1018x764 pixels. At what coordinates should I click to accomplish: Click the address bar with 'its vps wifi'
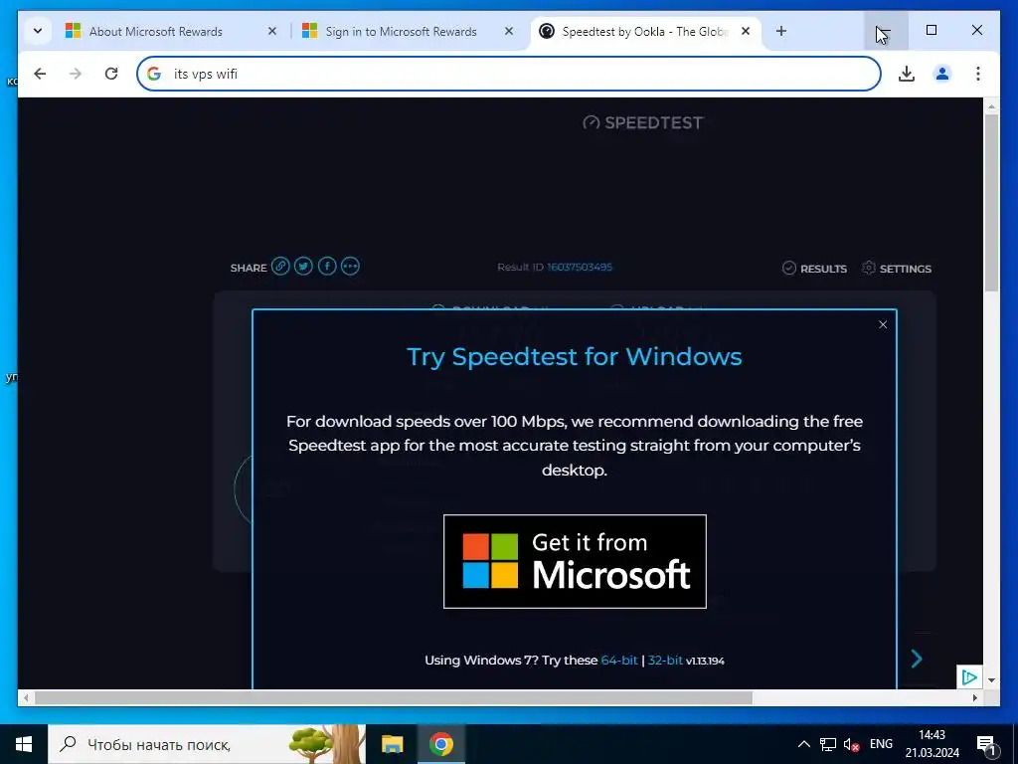click(508, 74)
